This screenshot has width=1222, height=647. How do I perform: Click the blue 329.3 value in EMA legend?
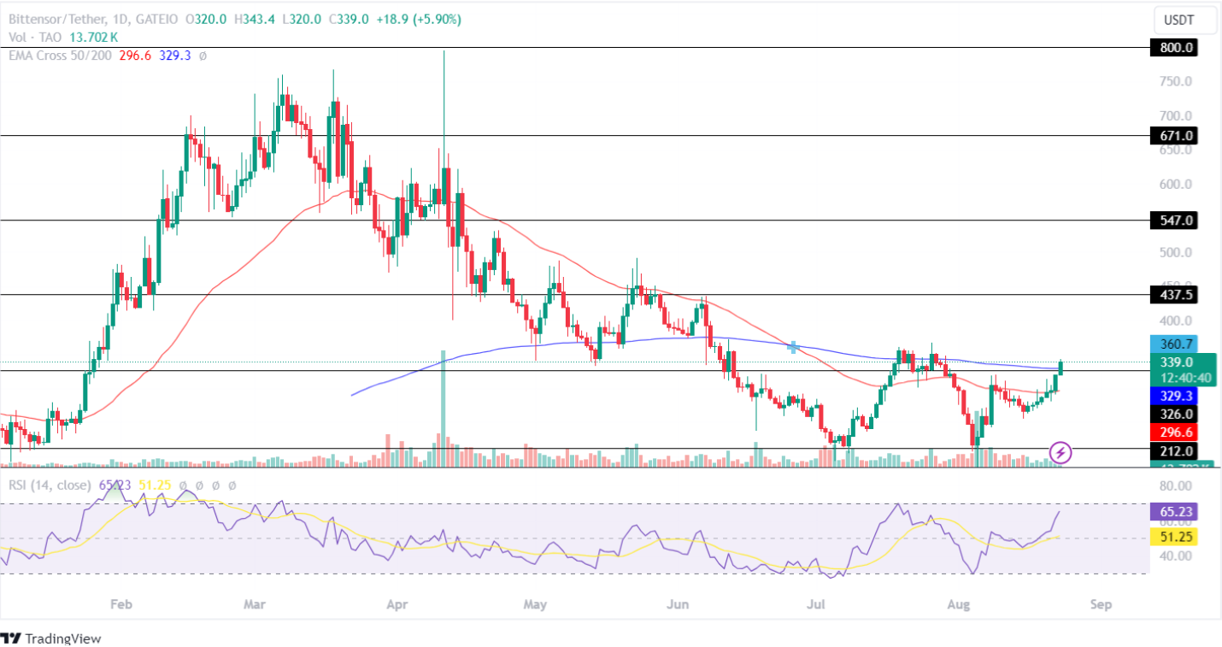coord(175,56)
